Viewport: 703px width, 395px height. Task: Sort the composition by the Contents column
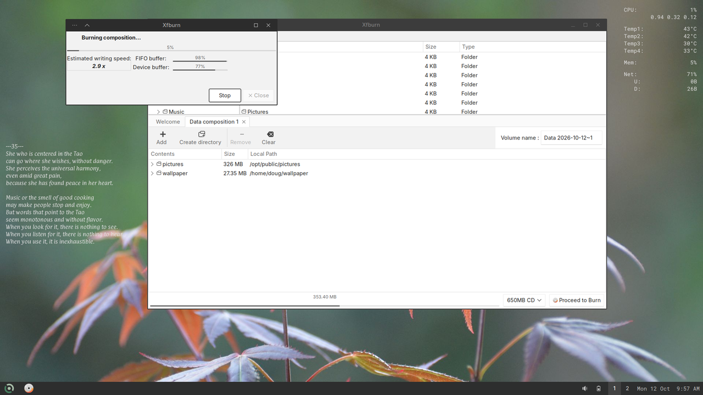pos(184,154)
